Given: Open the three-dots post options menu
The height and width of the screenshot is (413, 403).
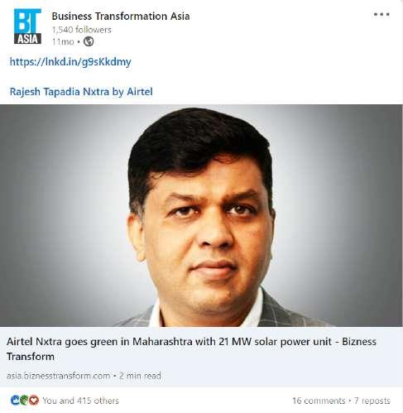Looking at the screenshot, I should [x=381, y=14].
